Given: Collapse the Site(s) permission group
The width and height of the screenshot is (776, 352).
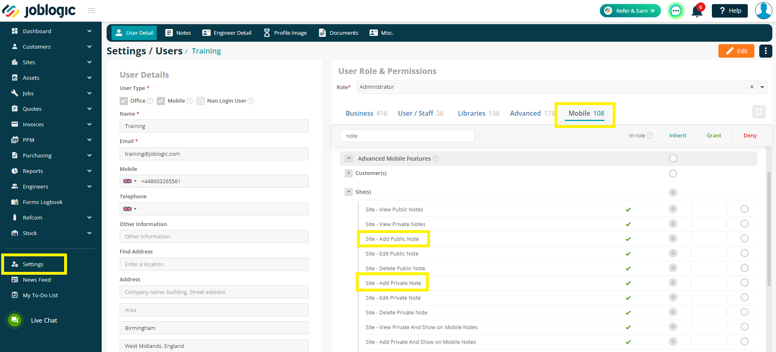Looking at the screenshot, I should (349, 192).
